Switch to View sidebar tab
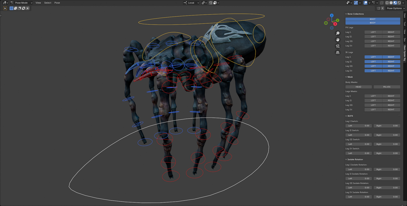 [x=405, y=32]
